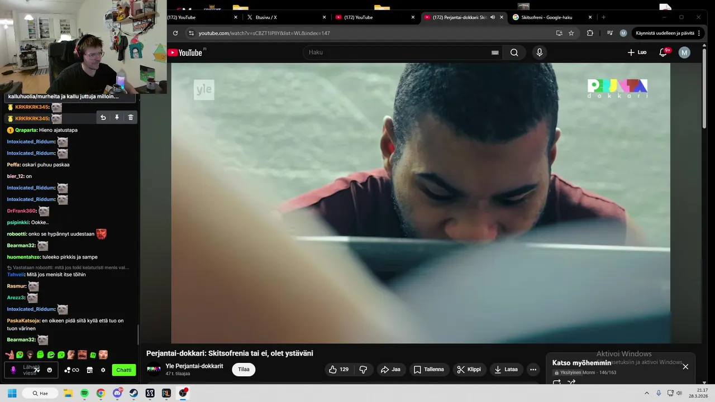
Task: Open the emote picker smiley icon
Action: coord(50,370)
